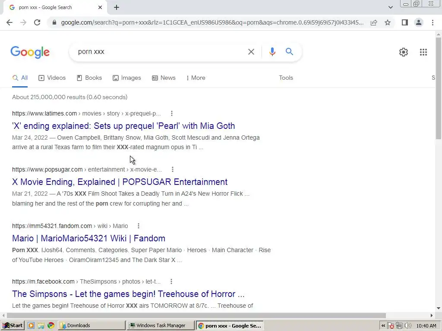This screenshot has width=442, height=331.
Task: Switch to the Images tab
Action: tap(127, 78)
